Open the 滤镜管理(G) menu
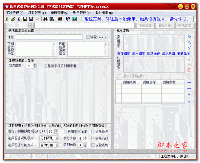 click(59, 13)
